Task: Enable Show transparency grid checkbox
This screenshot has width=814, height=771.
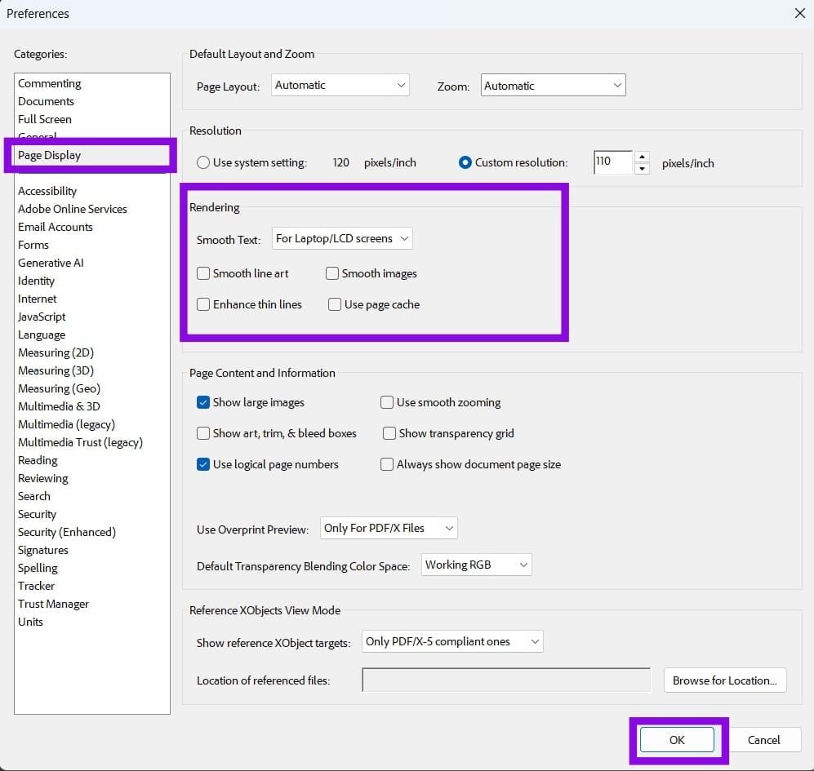Action: 389,433
